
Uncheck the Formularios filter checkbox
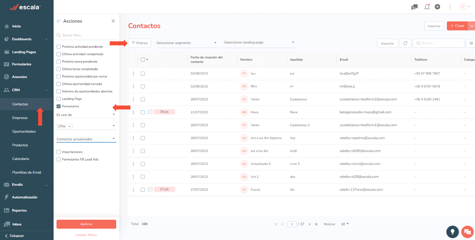point(59,106)
